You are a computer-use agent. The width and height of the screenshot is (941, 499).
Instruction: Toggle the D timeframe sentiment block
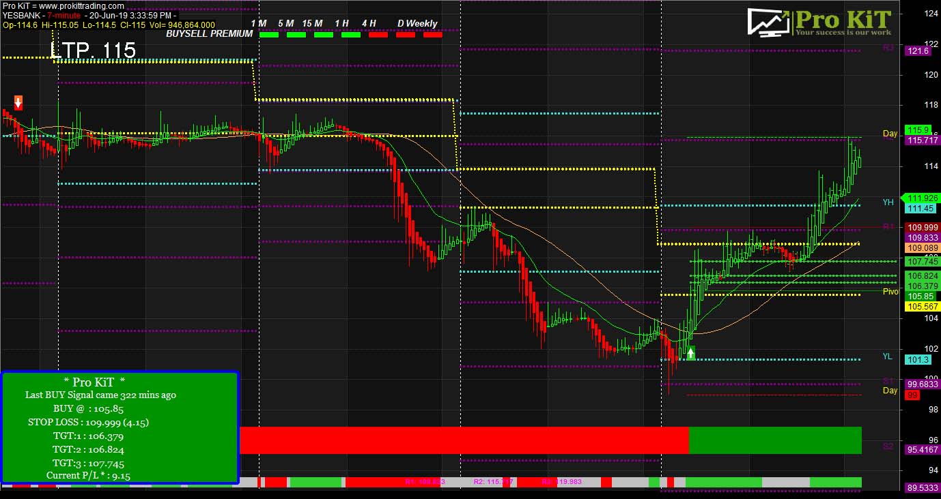click(x=406, y=33)
